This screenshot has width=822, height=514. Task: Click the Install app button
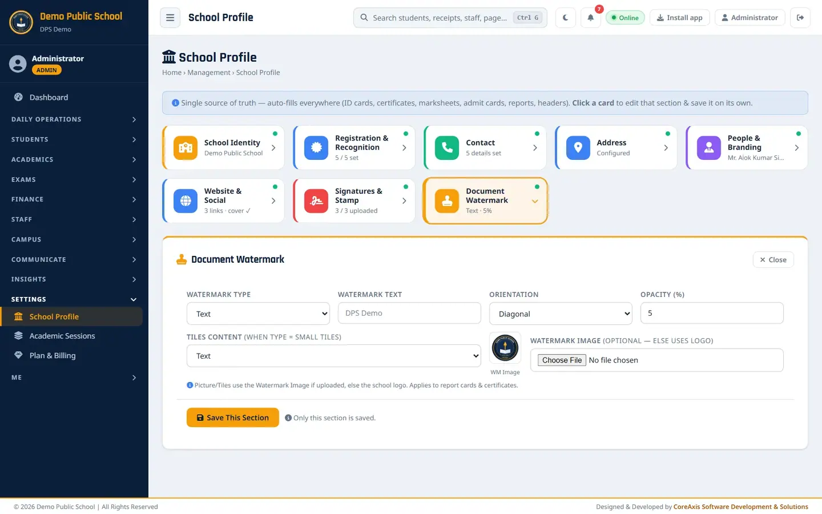(x=680, y=18)
